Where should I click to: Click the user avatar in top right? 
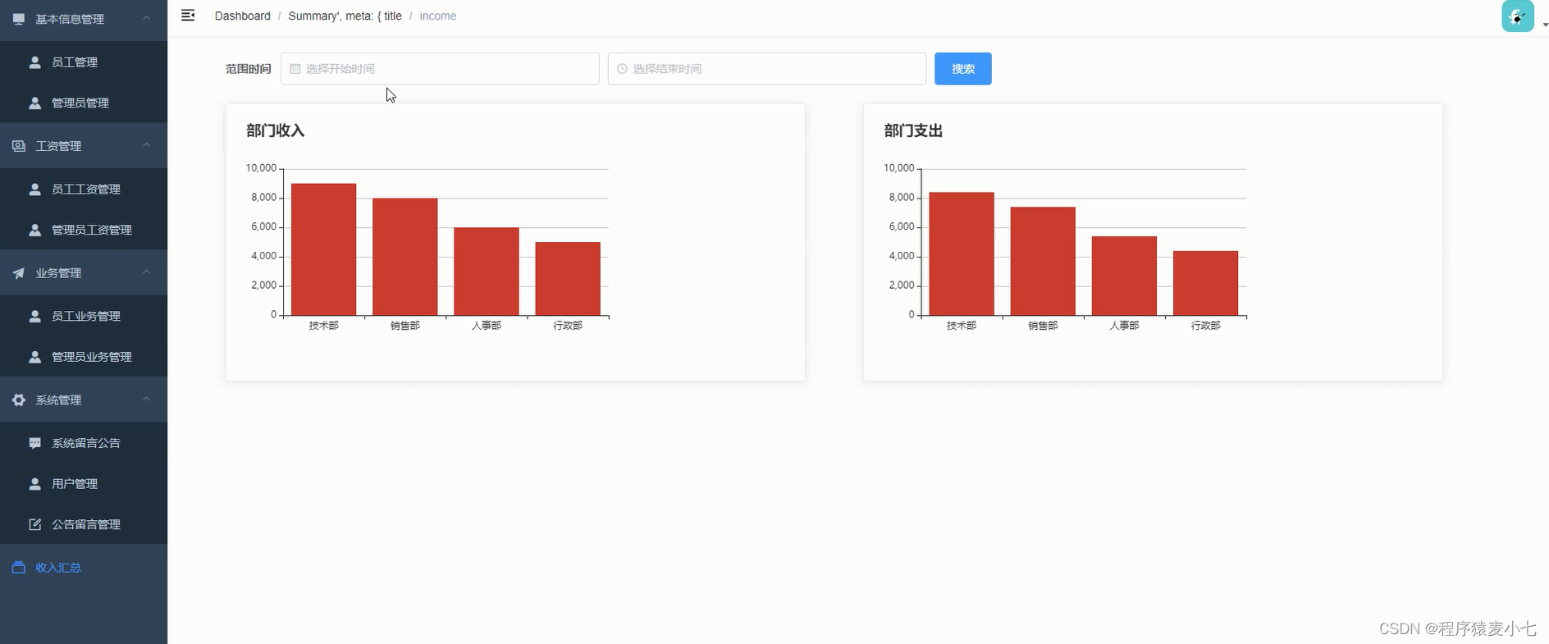[1518, 16]
